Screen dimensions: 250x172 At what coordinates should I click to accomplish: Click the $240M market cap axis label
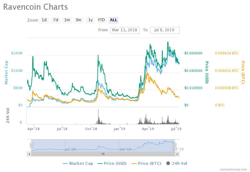pyautogui.click(x=17, y=53)
